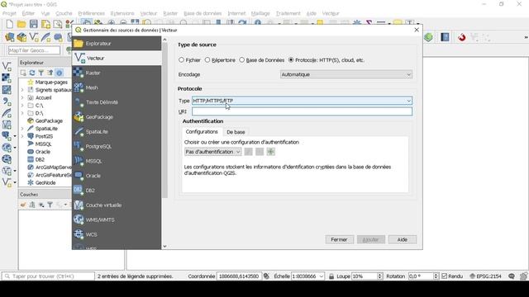The height and width of the screenshot is (297, 529).
Task: Open layer styling brush icon in Couches panel
Action: coord(23,205)
